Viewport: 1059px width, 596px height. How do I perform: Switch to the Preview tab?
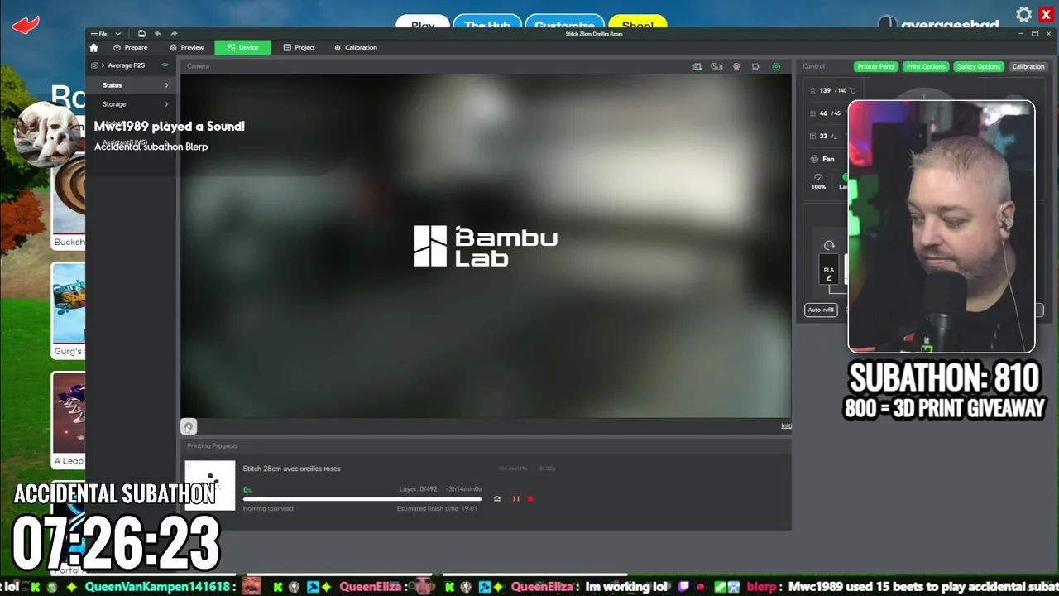(187, 48)
